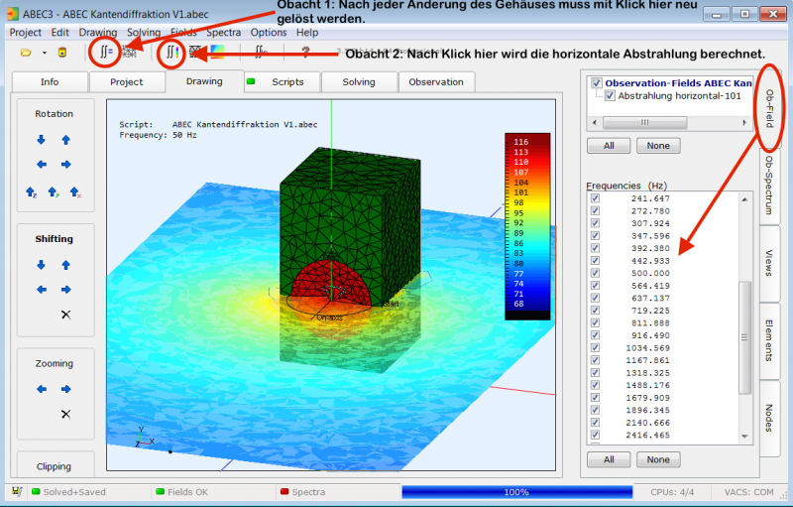Open the Options menu
Viewport: 793px width, 507px height.
(269, 33)
